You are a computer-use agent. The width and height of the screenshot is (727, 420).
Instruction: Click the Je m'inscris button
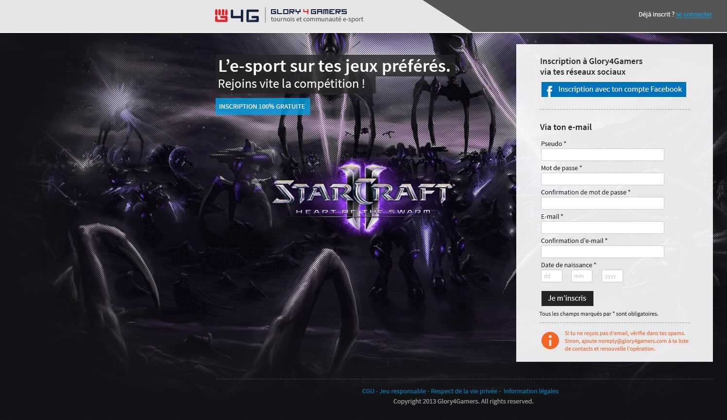(567, 298)
